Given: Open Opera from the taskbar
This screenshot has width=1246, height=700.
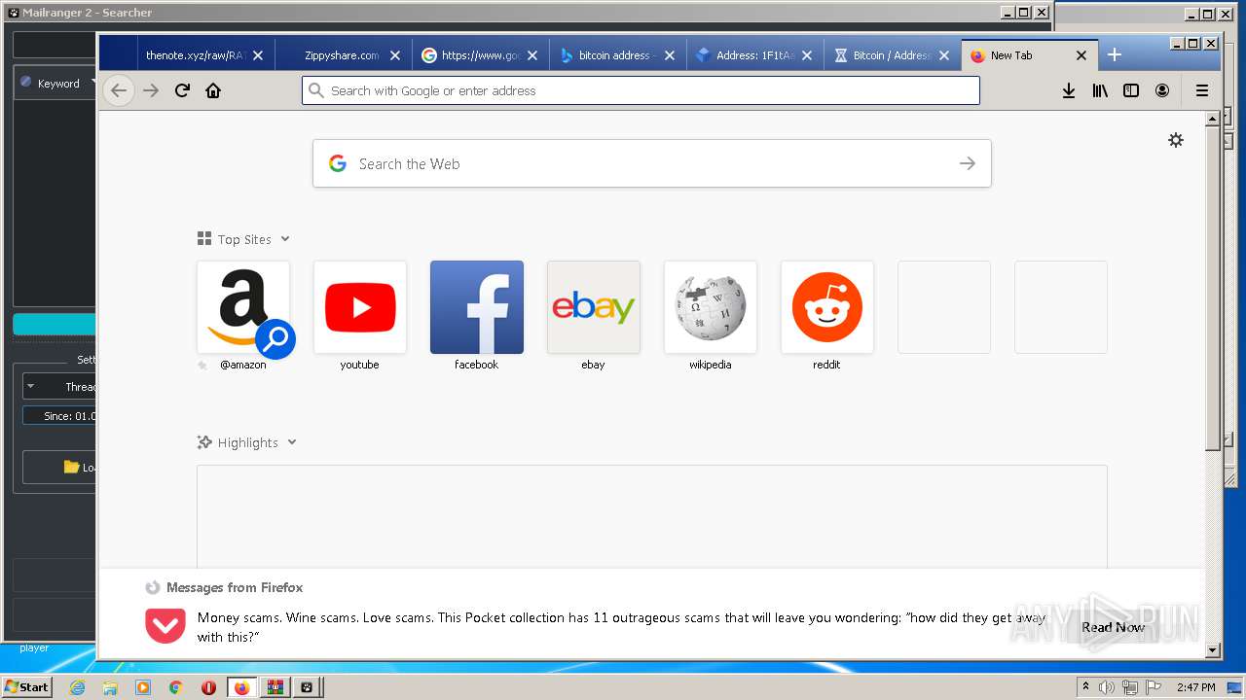Looking at the screenshot, I should (x=208, y=687).
